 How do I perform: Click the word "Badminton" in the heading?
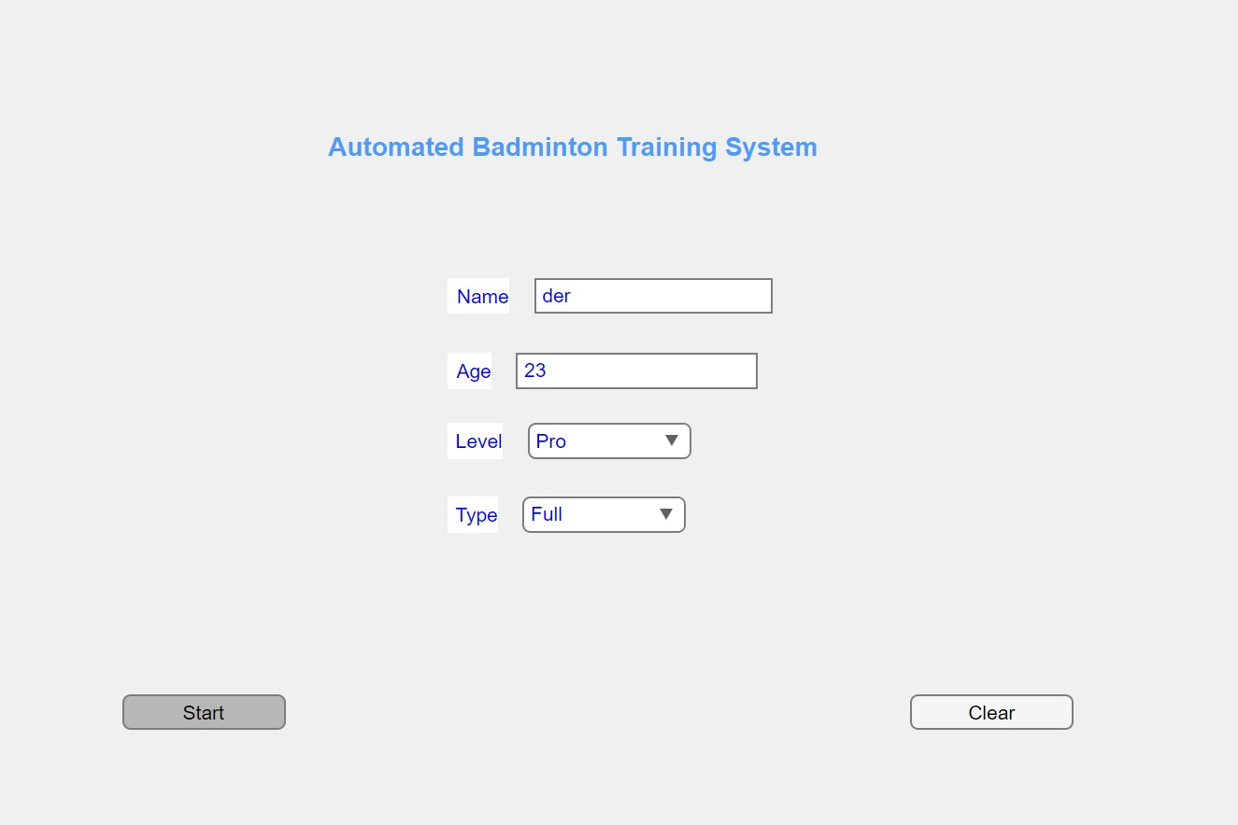(x=531, y=147)
